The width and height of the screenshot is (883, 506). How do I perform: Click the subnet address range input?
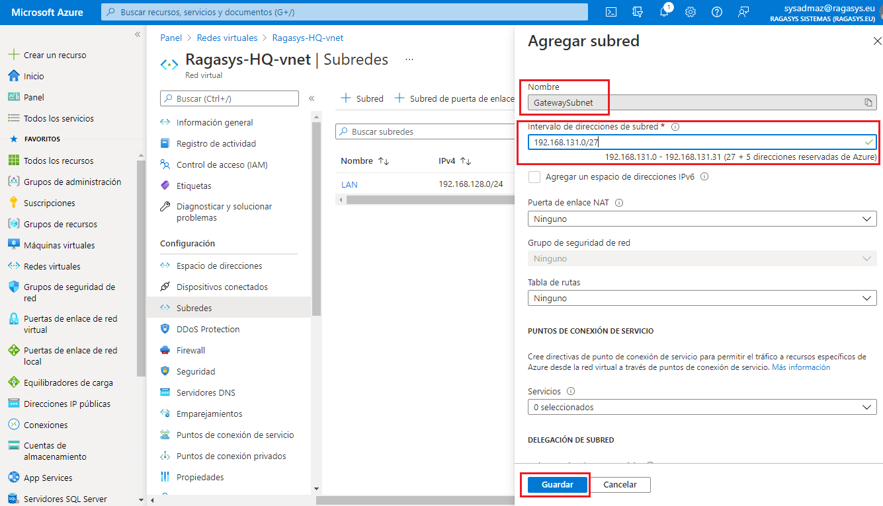point(702,142)
